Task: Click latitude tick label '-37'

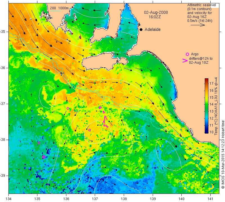Action: coord(3,104)
